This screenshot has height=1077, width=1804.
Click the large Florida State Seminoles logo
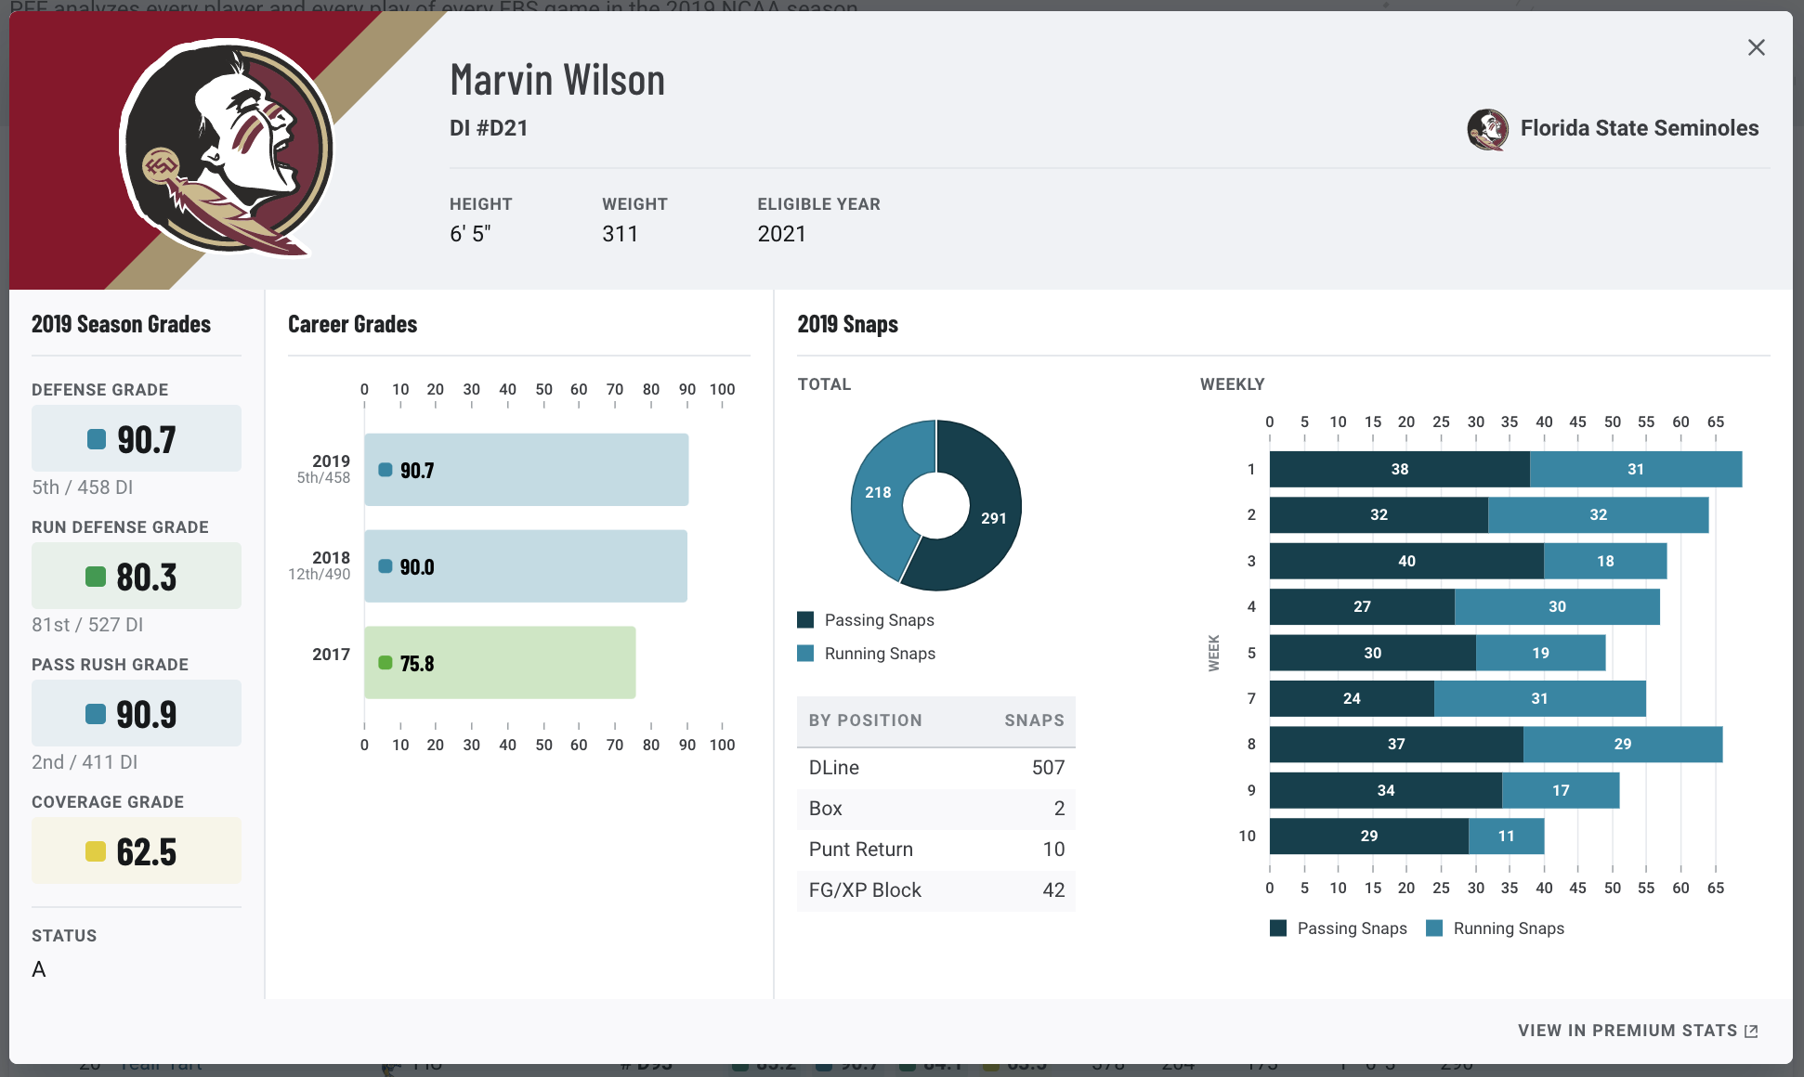228,147
